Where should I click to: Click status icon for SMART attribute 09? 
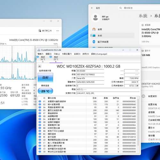tap(40, 116)
